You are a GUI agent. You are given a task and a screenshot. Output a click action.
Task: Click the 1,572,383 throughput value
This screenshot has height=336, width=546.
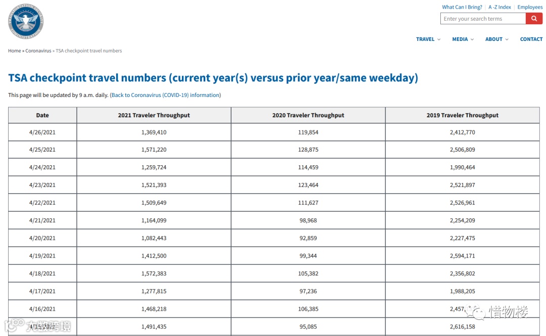click(154, 274)
